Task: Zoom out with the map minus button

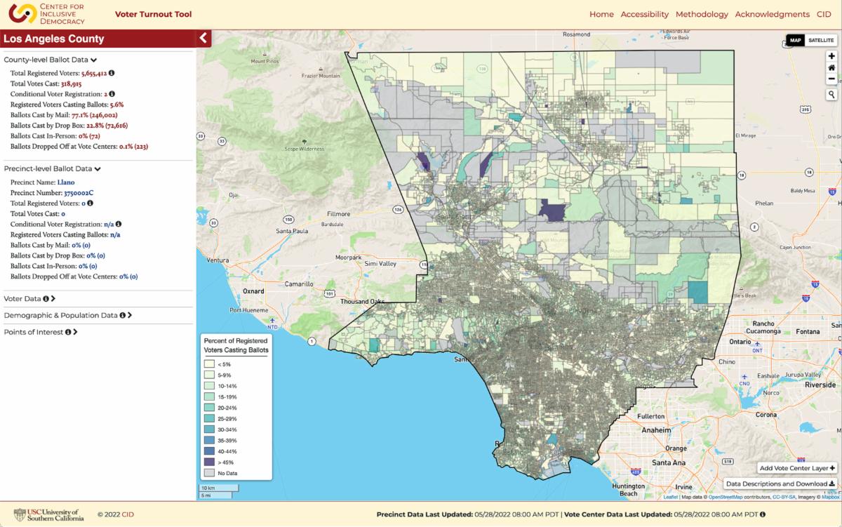Action: 831,79
